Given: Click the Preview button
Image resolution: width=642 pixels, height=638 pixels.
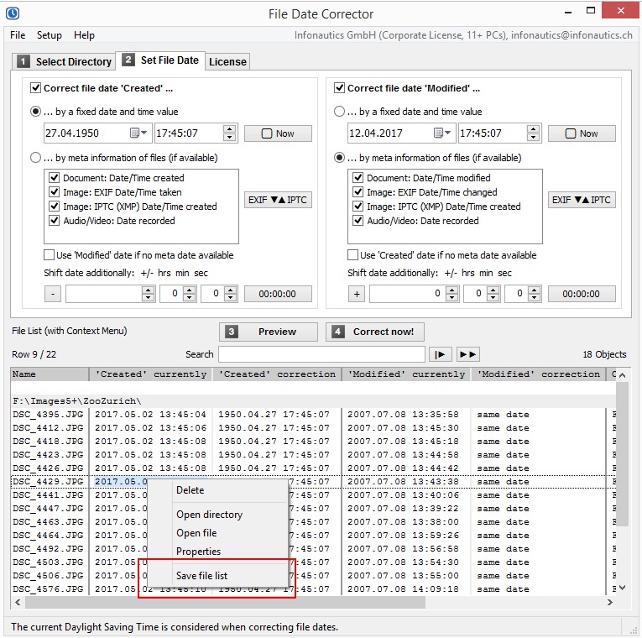Looking at the screenshot, I should coord(269,332).
